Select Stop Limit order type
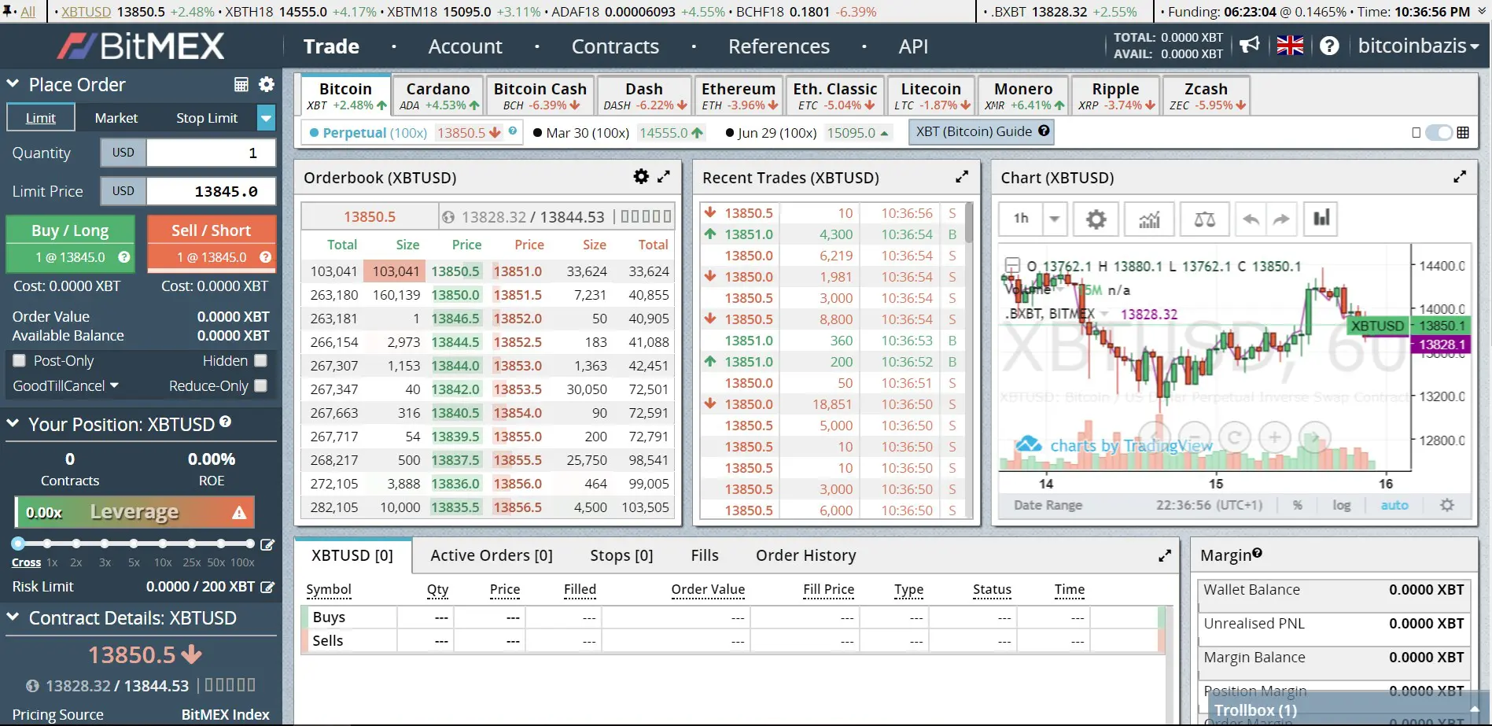1492x726 pixels. point(207,118)
